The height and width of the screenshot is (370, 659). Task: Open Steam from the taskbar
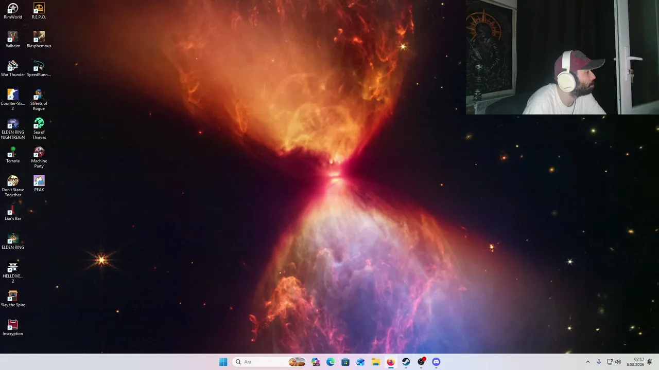[406, 362]
